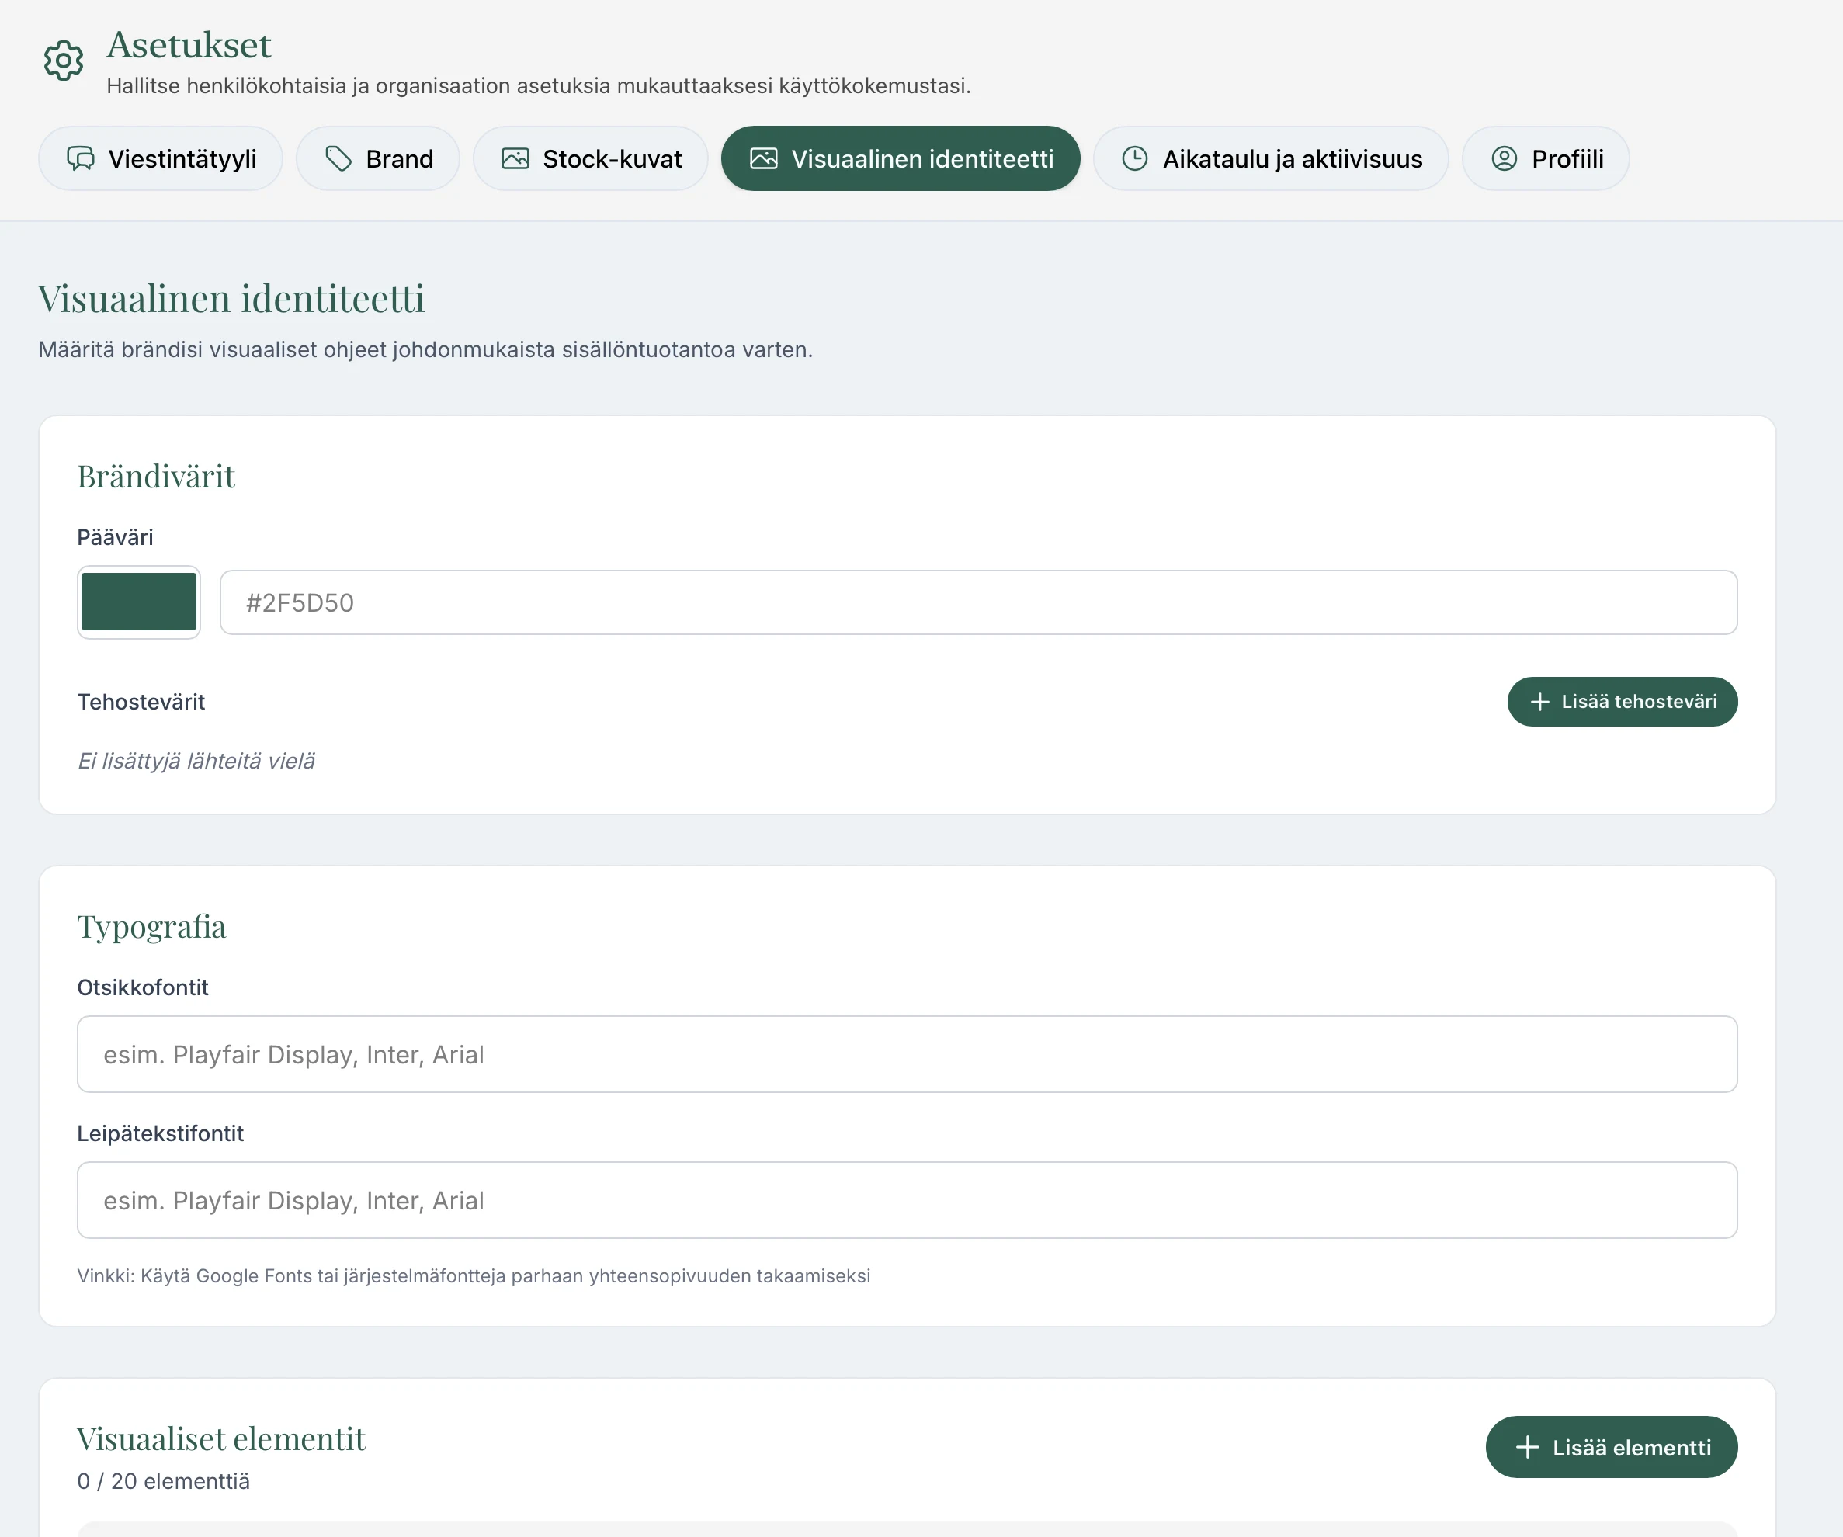Click the picture icon on Visuaalinen identiteetti tab
Image resolution: width=1843 pixels, height=1537 pixels.
tap(764, 159)
